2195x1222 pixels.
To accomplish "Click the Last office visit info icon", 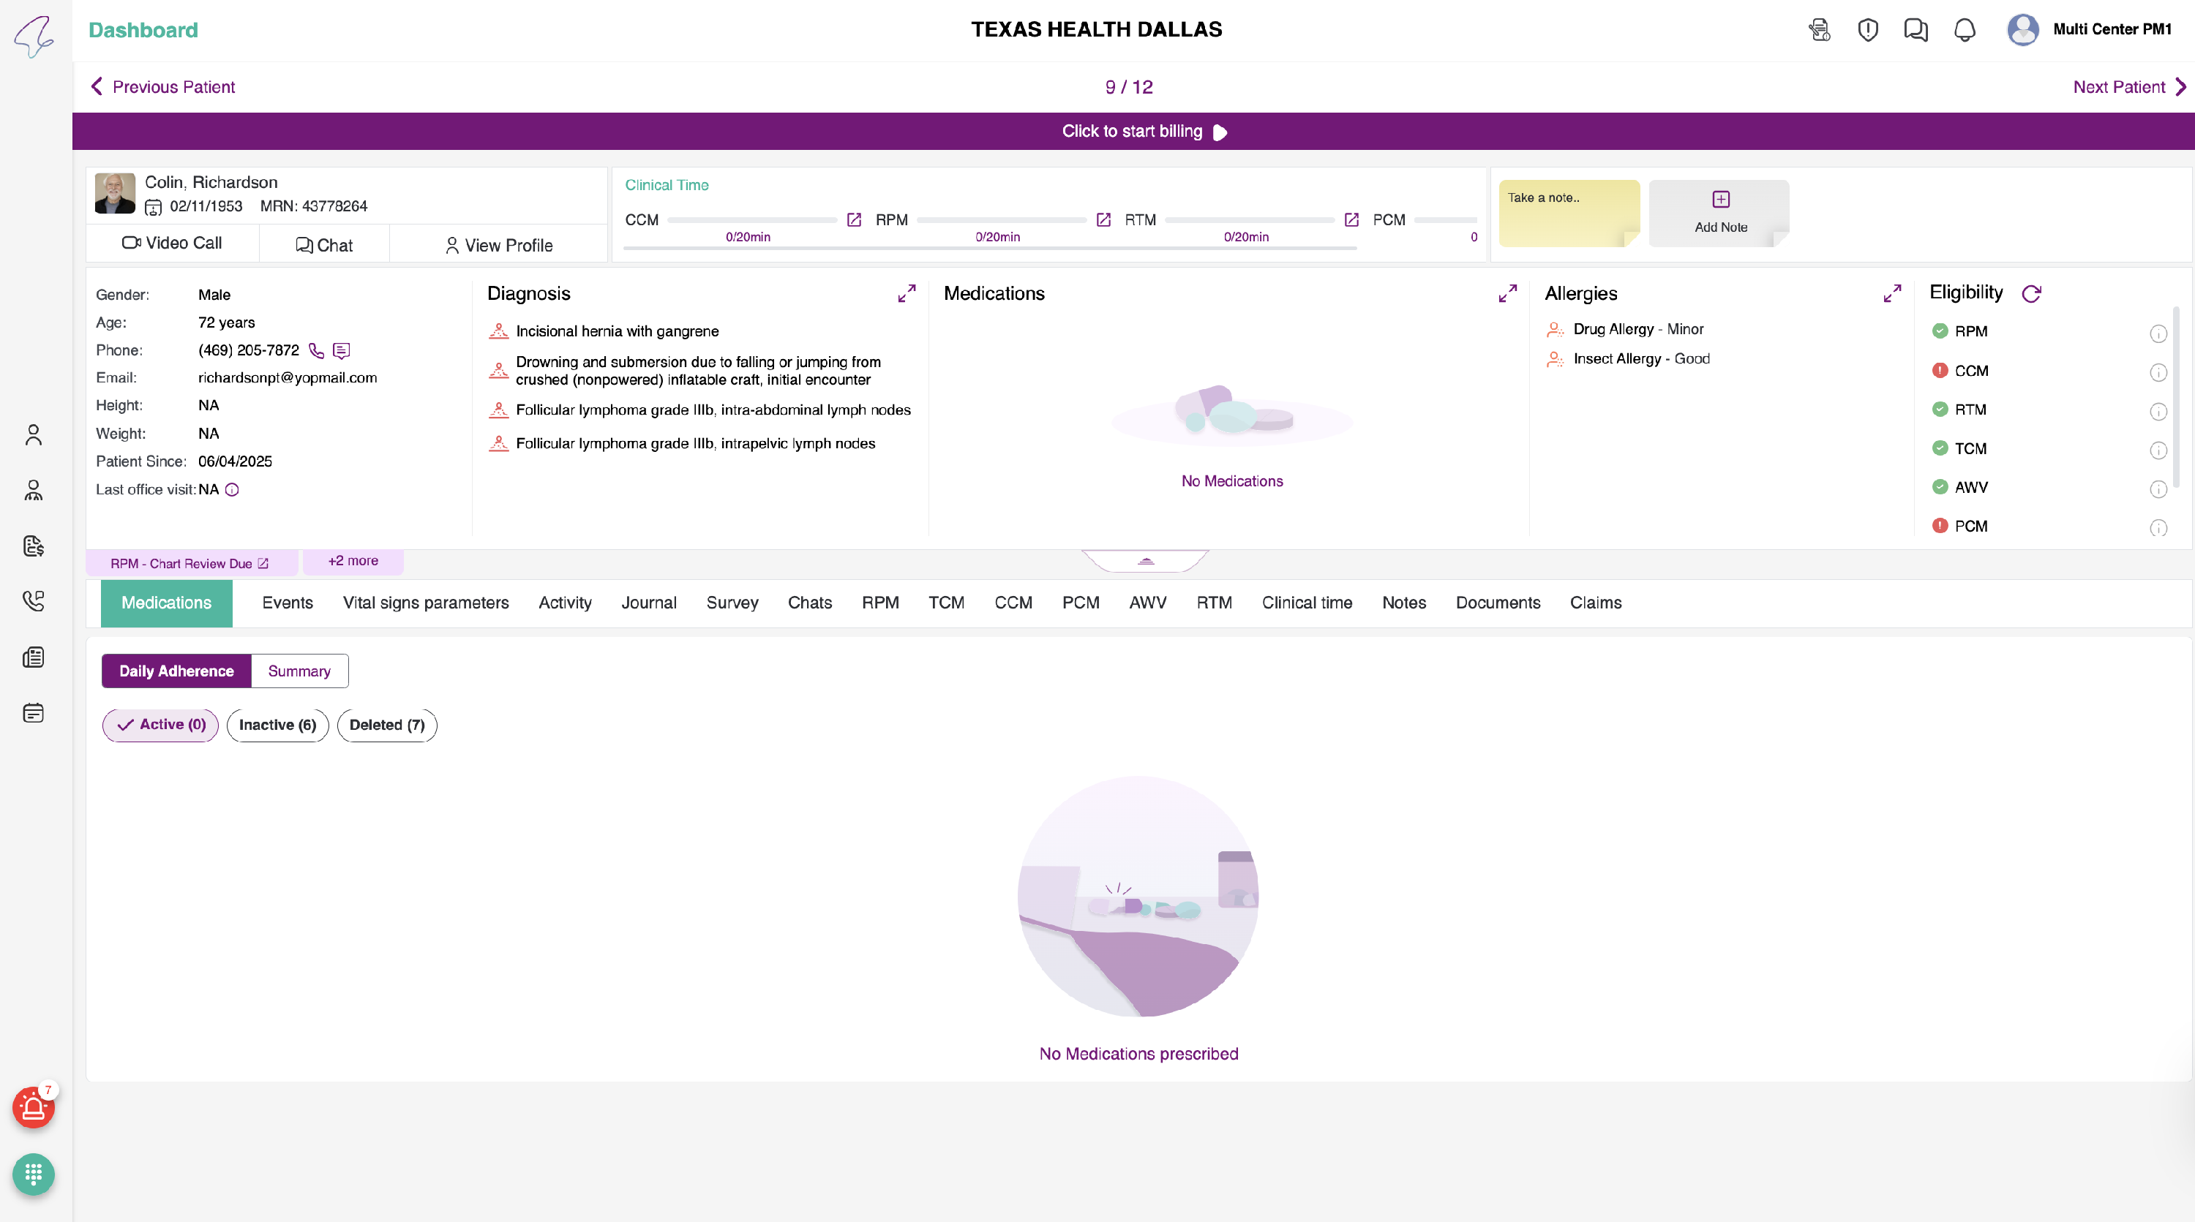I will click(232, 490).
